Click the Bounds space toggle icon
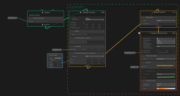The image size is (180, 96). pos(84,23)
